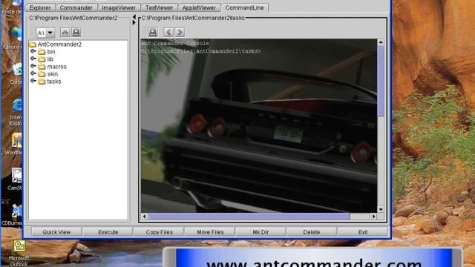475x267 pixels.
Task: Select the tasks folder
Action: [50, 82]
